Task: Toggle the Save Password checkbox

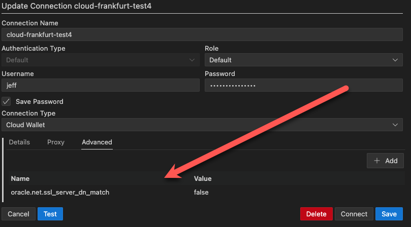Action: coord(7,101)
